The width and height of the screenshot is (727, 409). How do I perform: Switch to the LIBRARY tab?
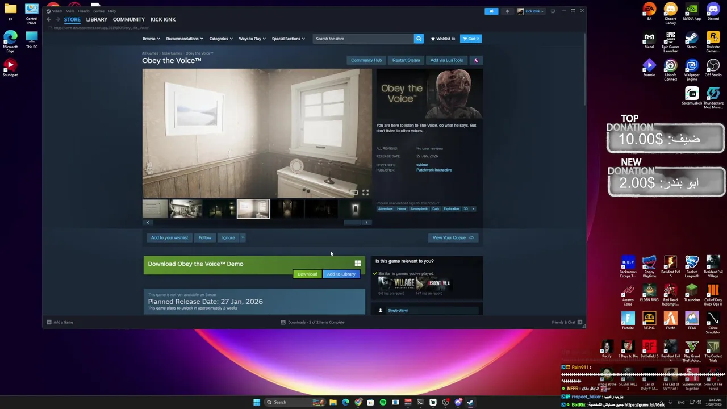[97, 19]
